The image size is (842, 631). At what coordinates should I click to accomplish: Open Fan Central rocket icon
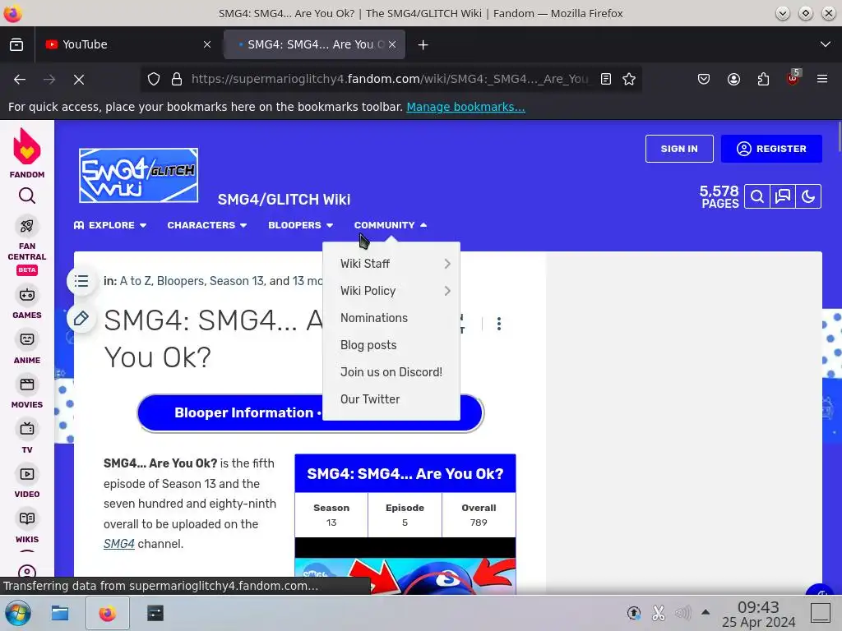(x=27, y=226)
